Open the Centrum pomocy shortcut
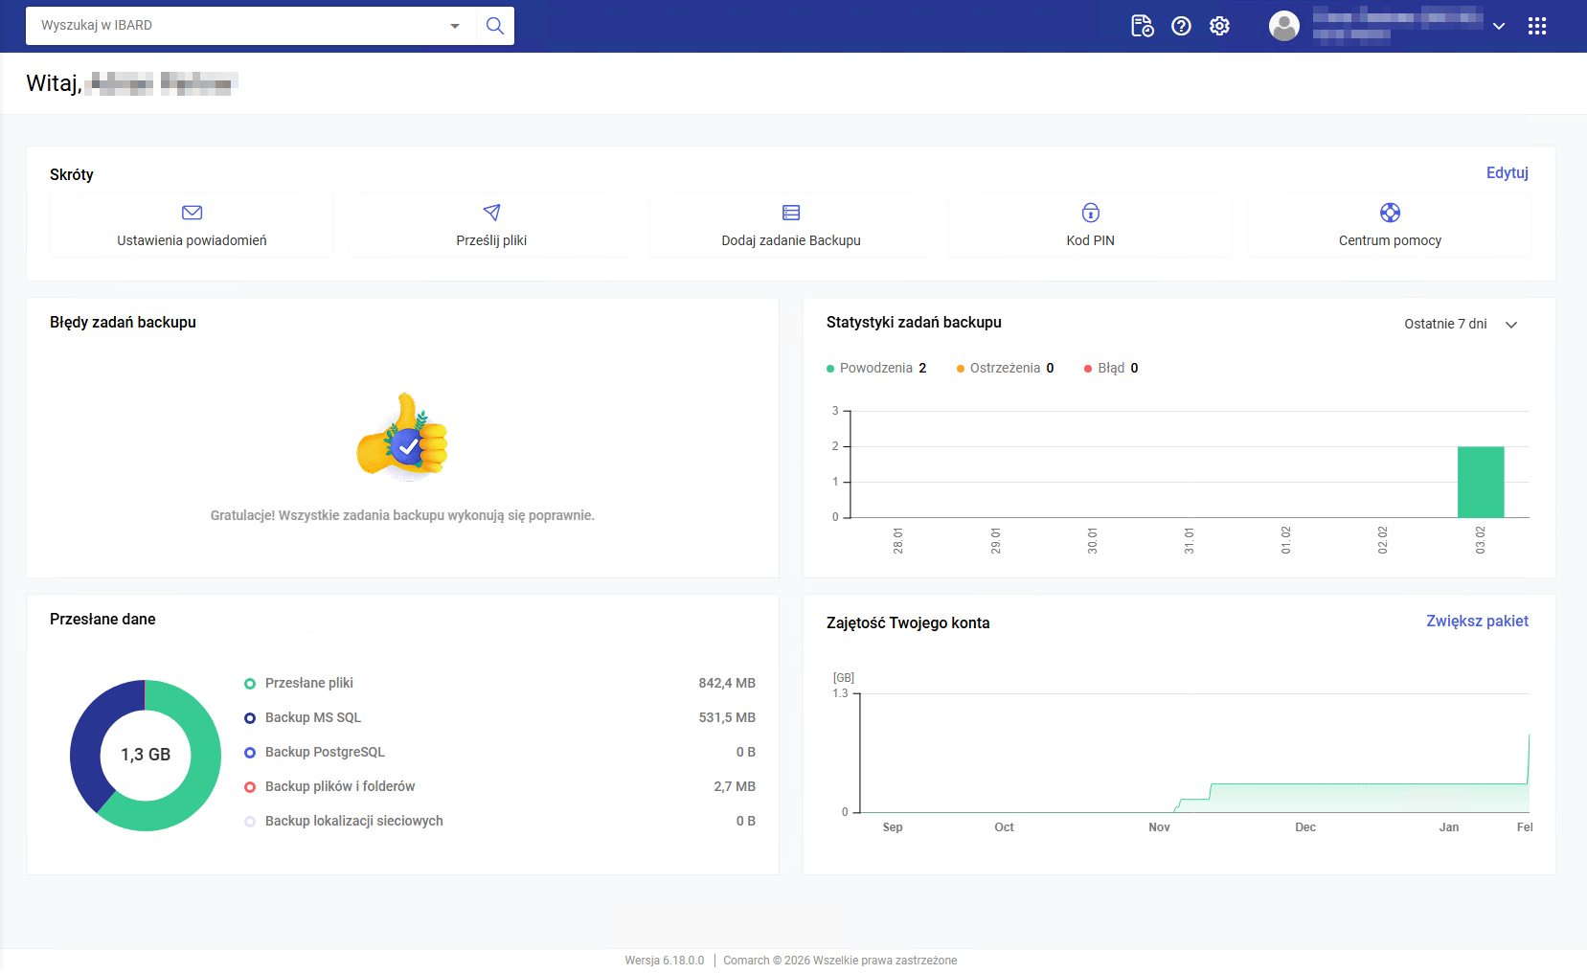Image resolution: width=1587 pixels, height=973 pixels. [x=1390, y=226]
